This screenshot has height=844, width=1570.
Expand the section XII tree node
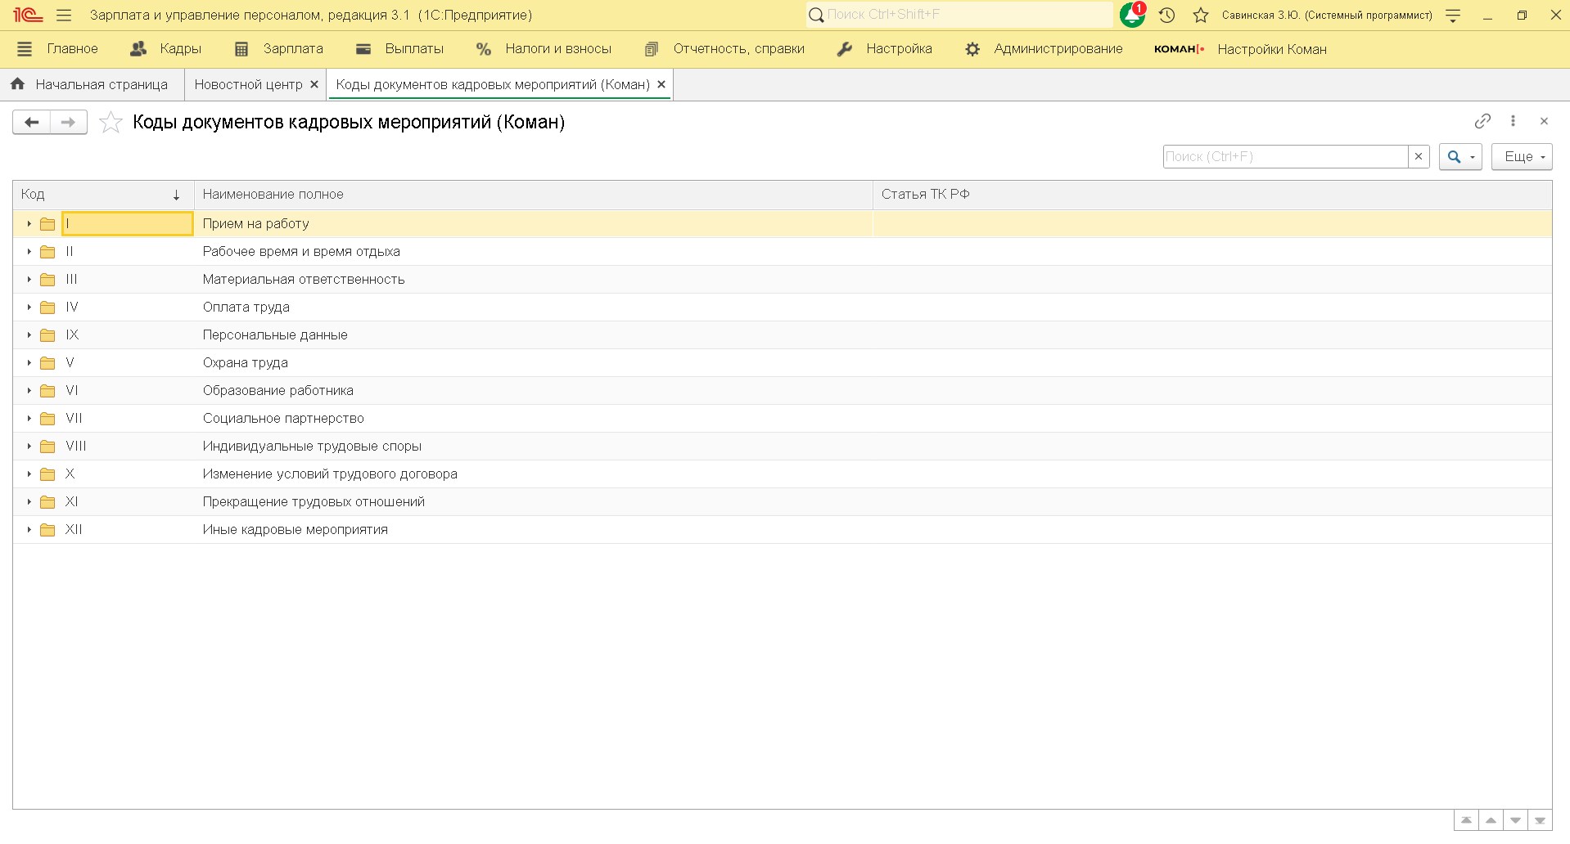29,530
